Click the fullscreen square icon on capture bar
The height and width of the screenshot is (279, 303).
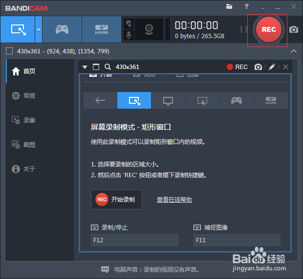click(96, 67)
